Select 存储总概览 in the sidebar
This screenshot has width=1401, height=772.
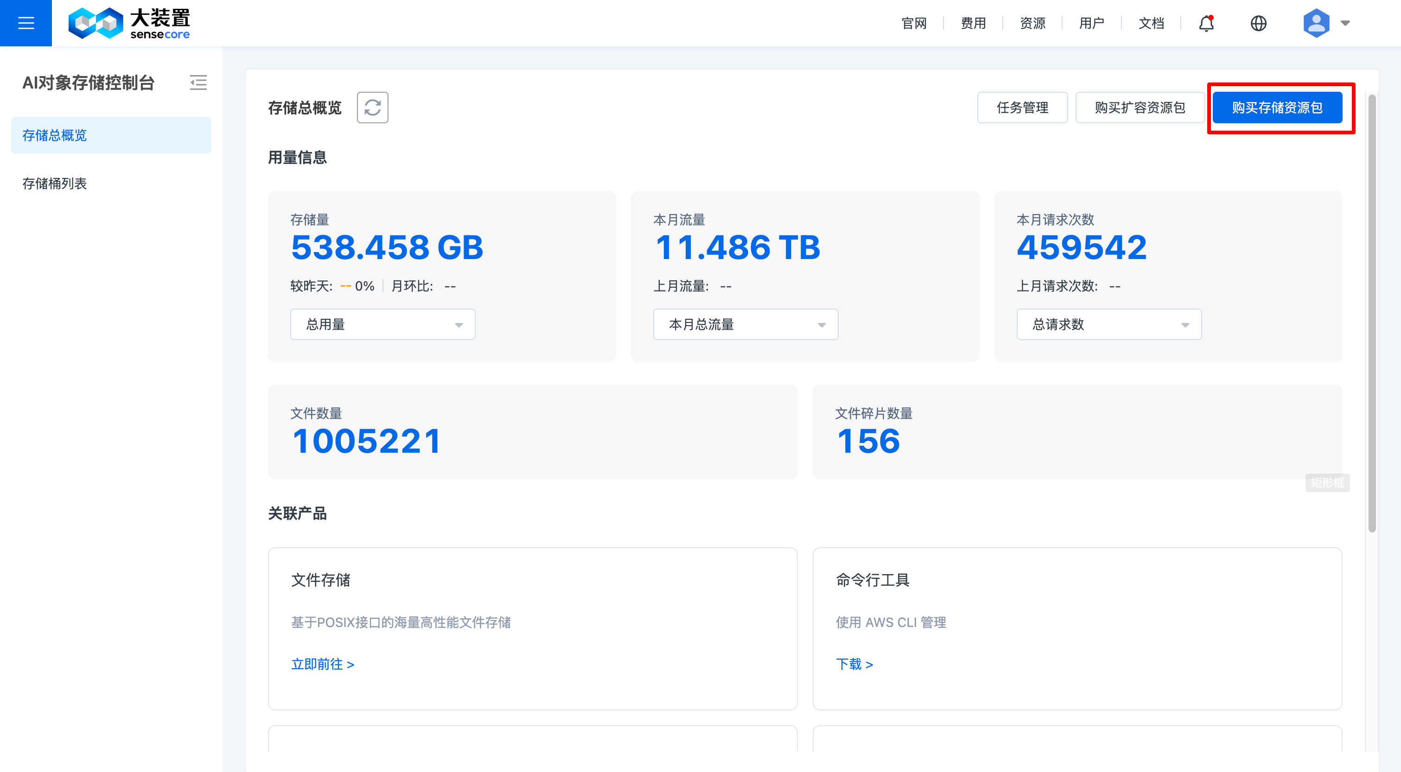(x=54, y=135)
